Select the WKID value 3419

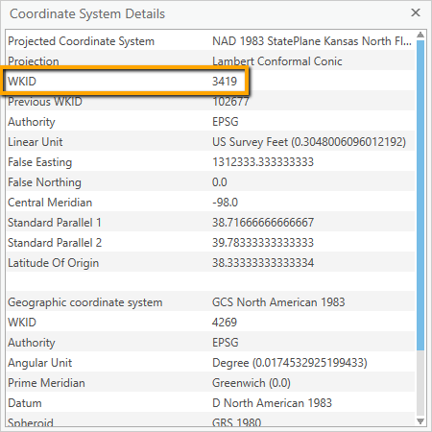coord(225,82)
